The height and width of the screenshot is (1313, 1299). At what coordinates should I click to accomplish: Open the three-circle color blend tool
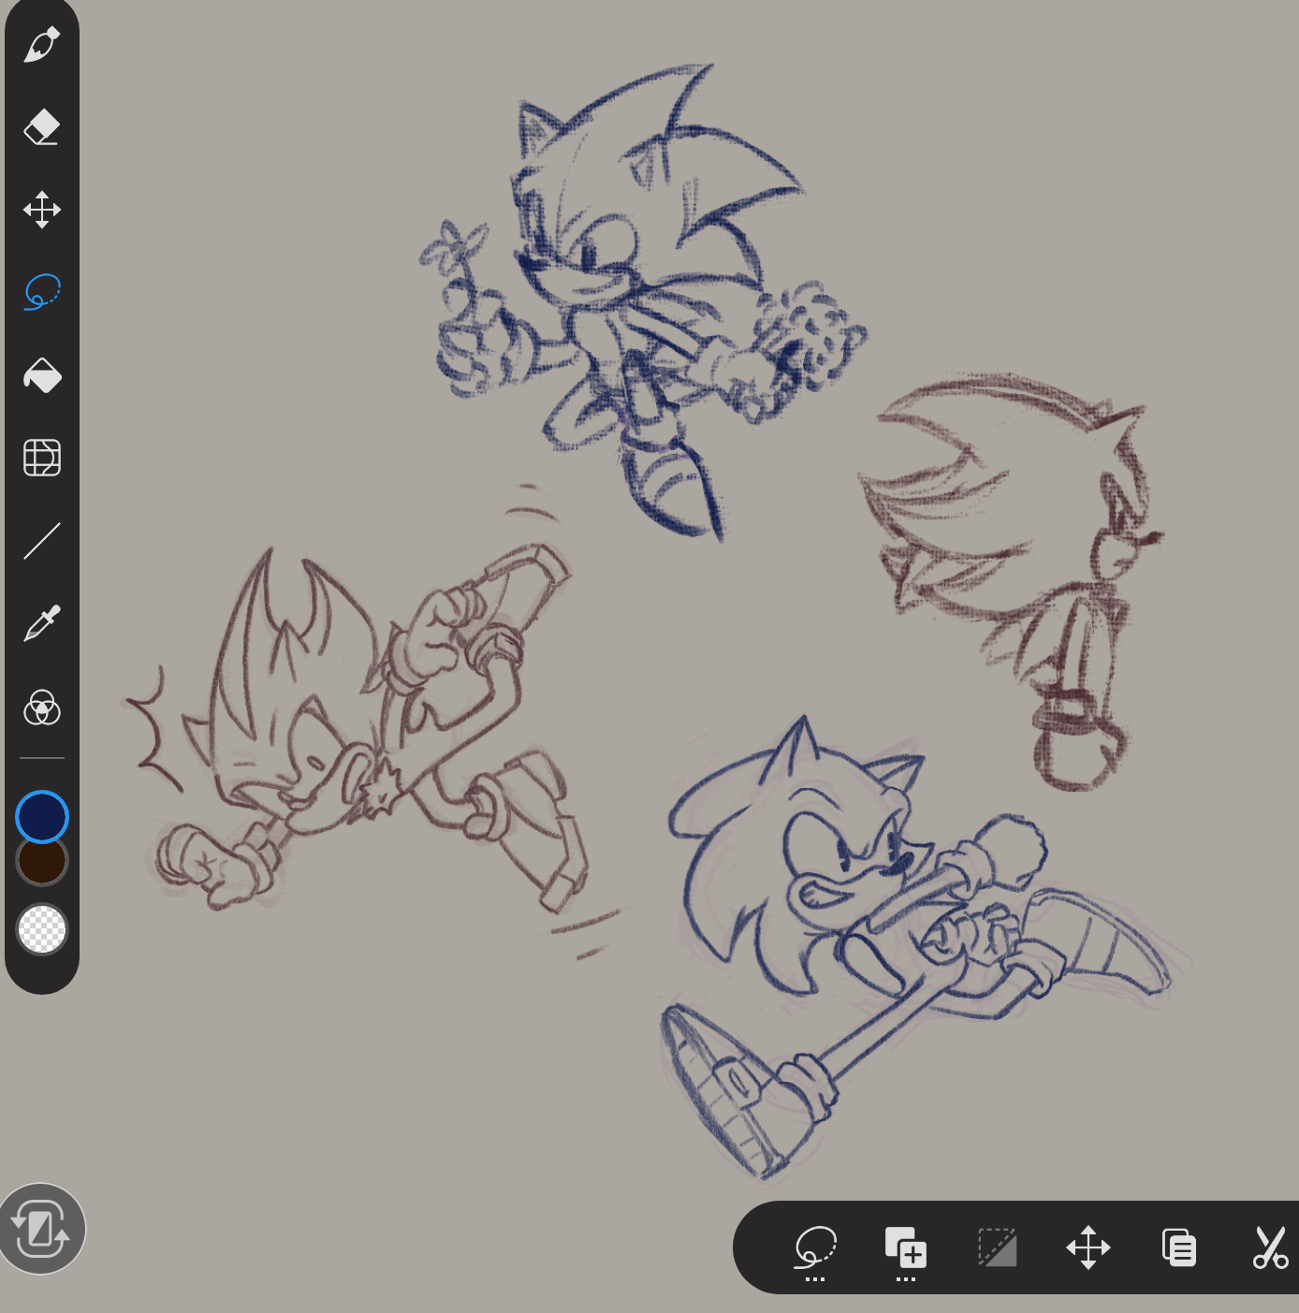coord(42,708)
